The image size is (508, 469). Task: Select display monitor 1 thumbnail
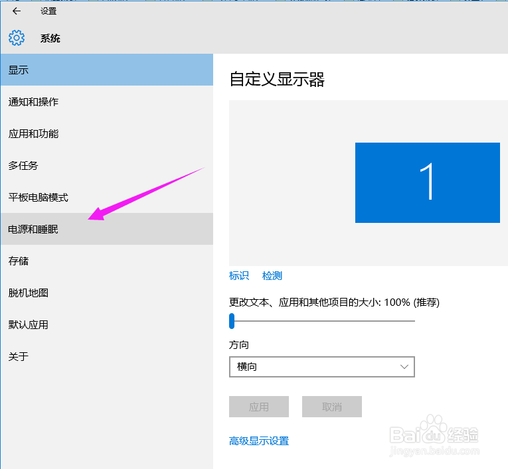click(x=428, y=182)
